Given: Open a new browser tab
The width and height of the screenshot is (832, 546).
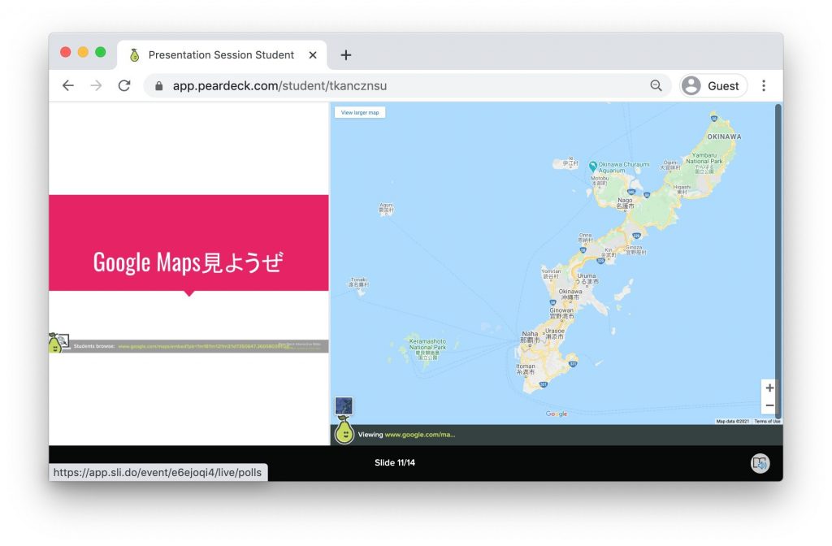Looking at the screenshot, I should tap(346, 55).
